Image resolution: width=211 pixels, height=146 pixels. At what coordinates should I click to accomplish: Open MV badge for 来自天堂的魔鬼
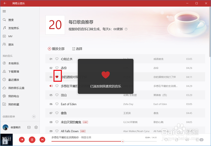click(x=85, y=122)
